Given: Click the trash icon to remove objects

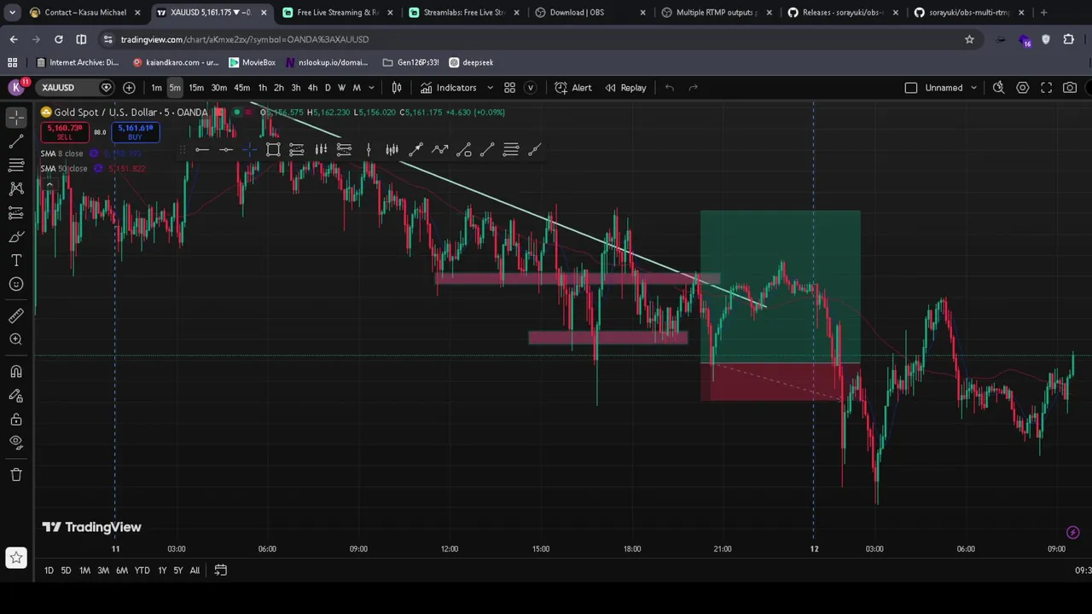Looking at the screenshot, I should coord(16,475).
